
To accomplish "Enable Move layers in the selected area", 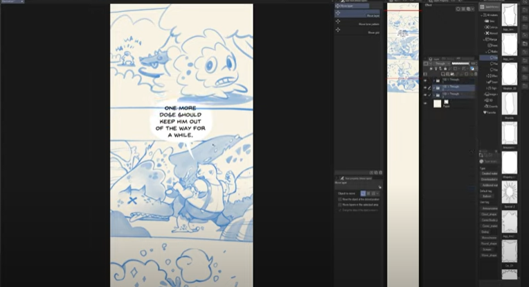I will (340, 205).
